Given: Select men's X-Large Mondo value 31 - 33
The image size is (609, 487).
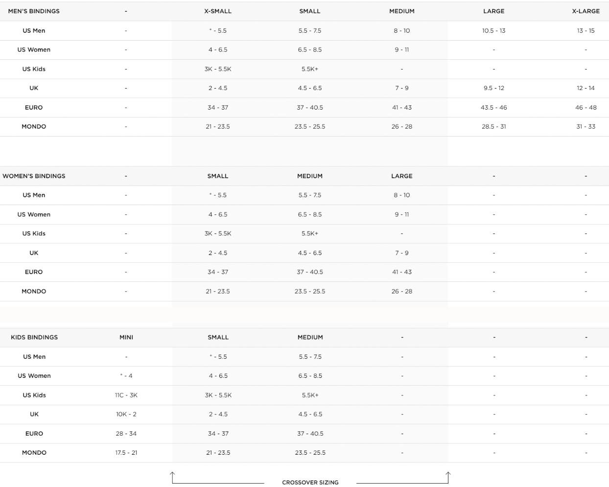Looking at the screenshot, I should coord(586,127).
